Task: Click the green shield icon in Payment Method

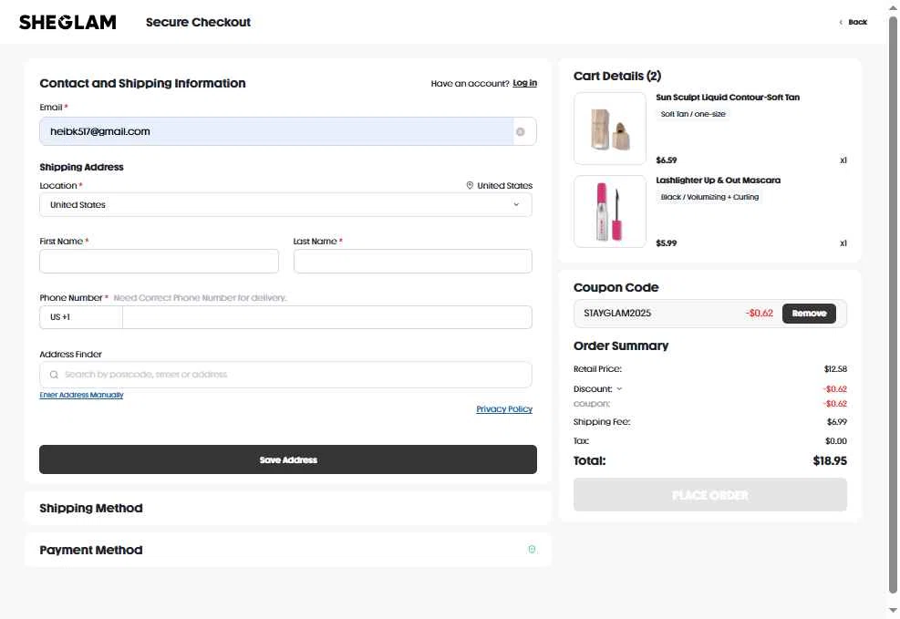Action: [x=532, y=550]
